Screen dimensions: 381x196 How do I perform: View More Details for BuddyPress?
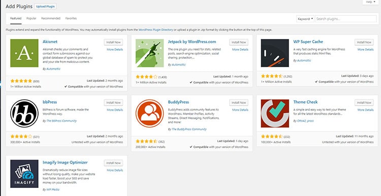point(240,110)
